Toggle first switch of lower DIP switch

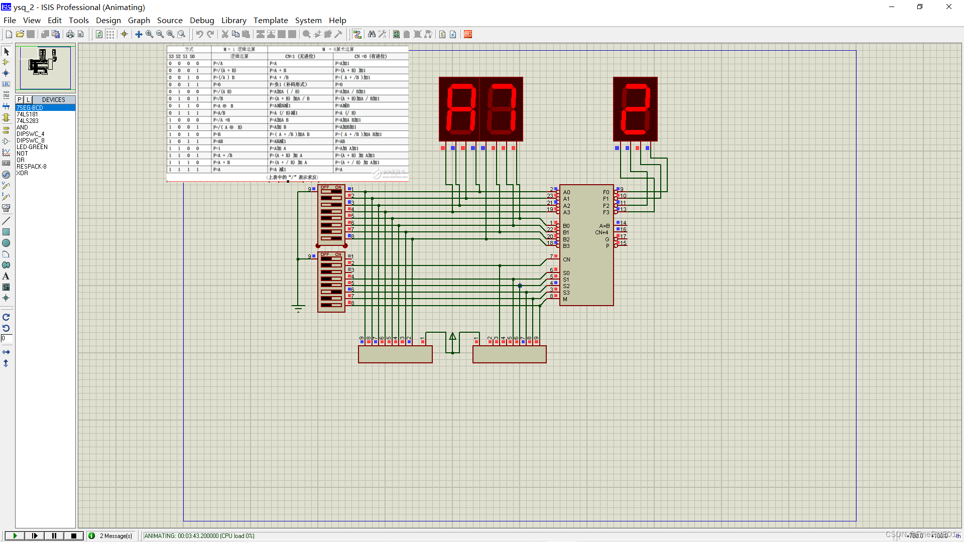click(x=331, y=258)
